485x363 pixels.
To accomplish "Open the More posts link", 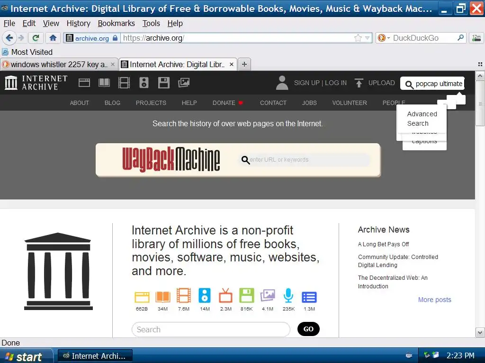I will 434,300.
